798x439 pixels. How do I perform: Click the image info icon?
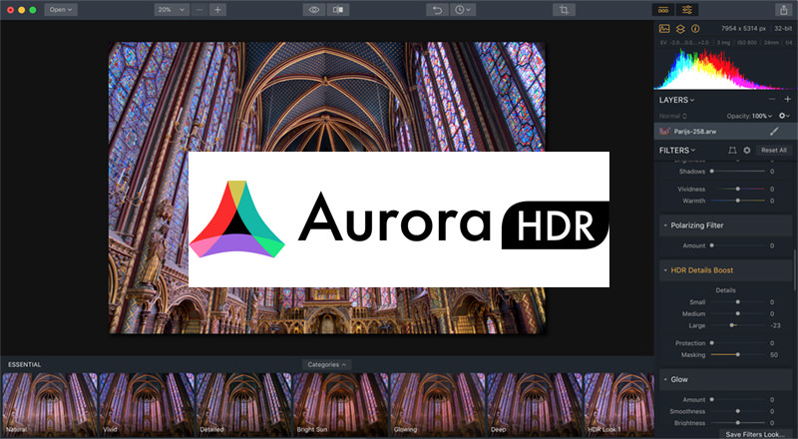pos(695,29)
